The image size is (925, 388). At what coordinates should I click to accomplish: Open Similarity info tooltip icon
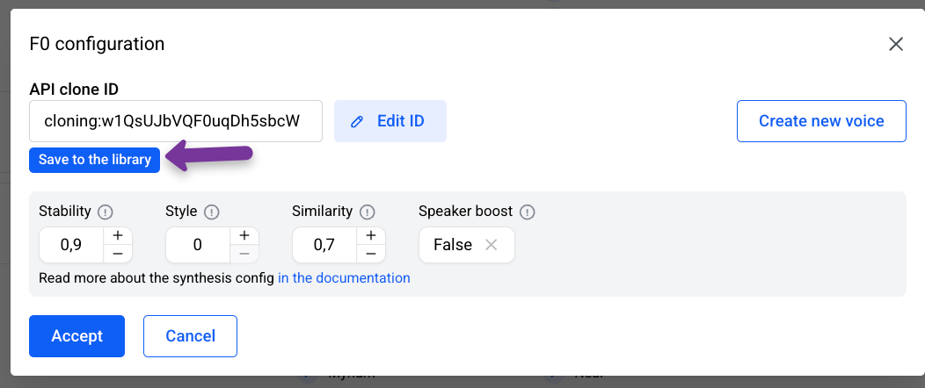[367, 212]
